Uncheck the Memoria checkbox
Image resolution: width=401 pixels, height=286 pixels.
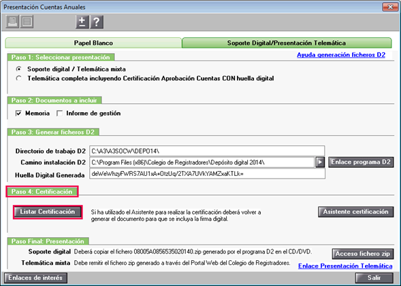18,113
